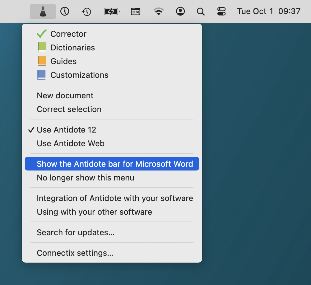Screen dimensions: 311x285
Task: Click the battery charging status icon
Action: click(x=112, y=12)
